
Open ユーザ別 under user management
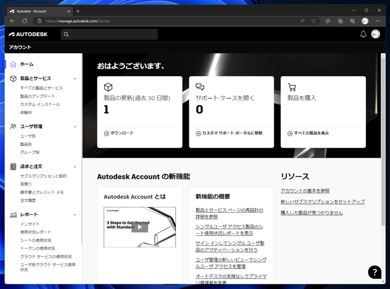tap(28, 136)
